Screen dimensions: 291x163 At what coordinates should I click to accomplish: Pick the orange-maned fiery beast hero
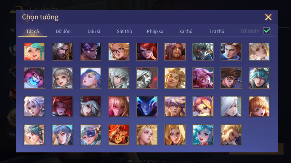click(x=119, y=135)
